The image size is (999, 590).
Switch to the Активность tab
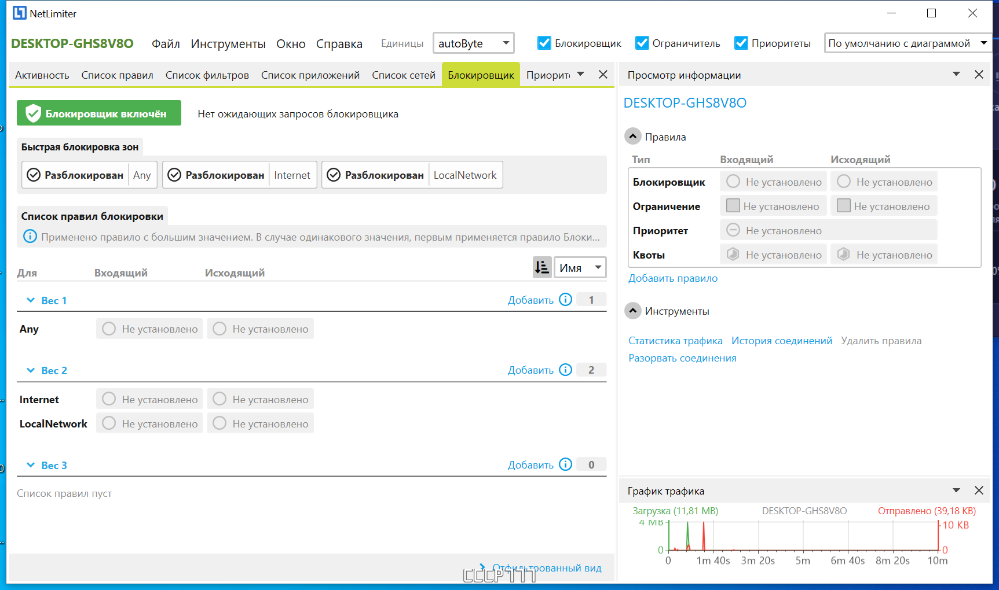pos(42,75)
